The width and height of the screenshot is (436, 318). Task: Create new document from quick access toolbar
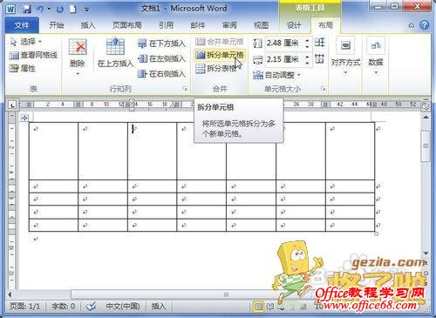click(x=72, y=9)
